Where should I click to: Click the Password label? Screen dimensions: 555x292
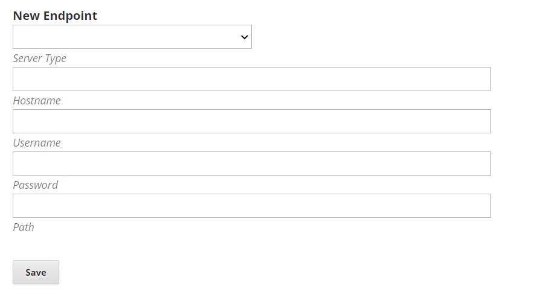point(36,185)
